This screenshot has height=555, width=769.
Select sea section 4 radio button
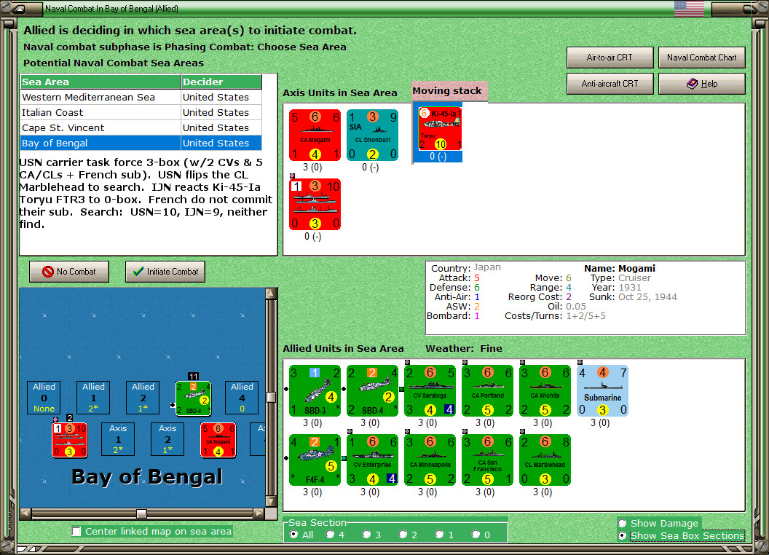tap(330, 535)
